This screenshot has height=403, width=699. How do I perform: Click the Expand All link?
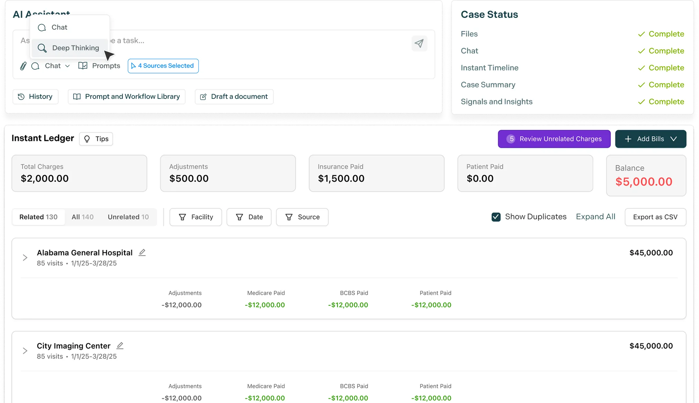[x=595, y=217]
